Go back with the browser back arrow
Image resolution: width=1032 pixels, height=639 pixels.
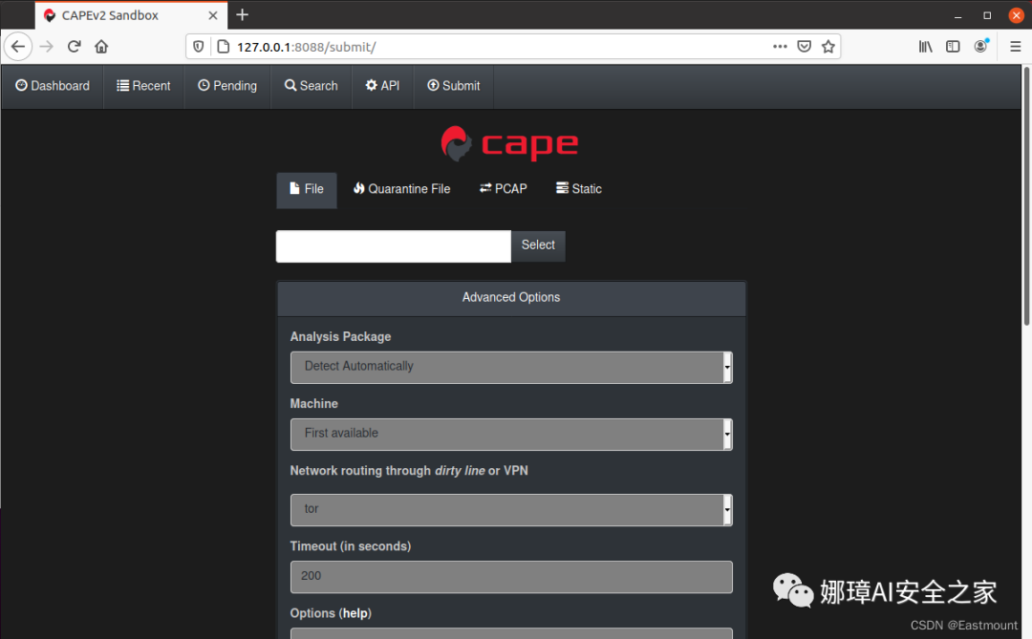click(x=18, y=47)
